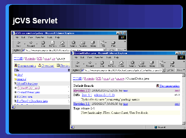Viewport: 186px width, 138px height.
Task: Click Print icon in the gallery window toolbar
Action: [113, 44]
